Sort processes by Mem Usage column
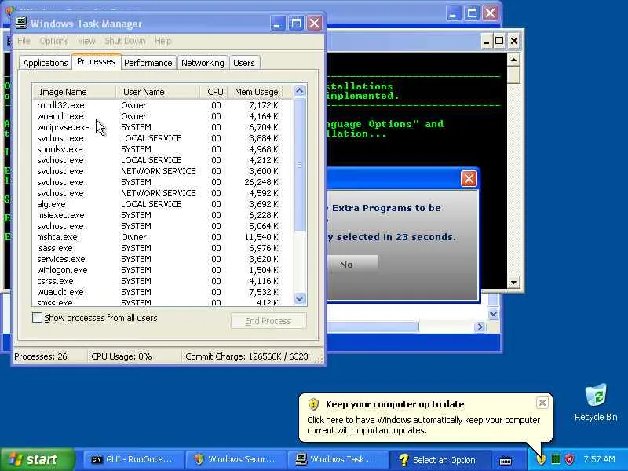 coord(256,92)
